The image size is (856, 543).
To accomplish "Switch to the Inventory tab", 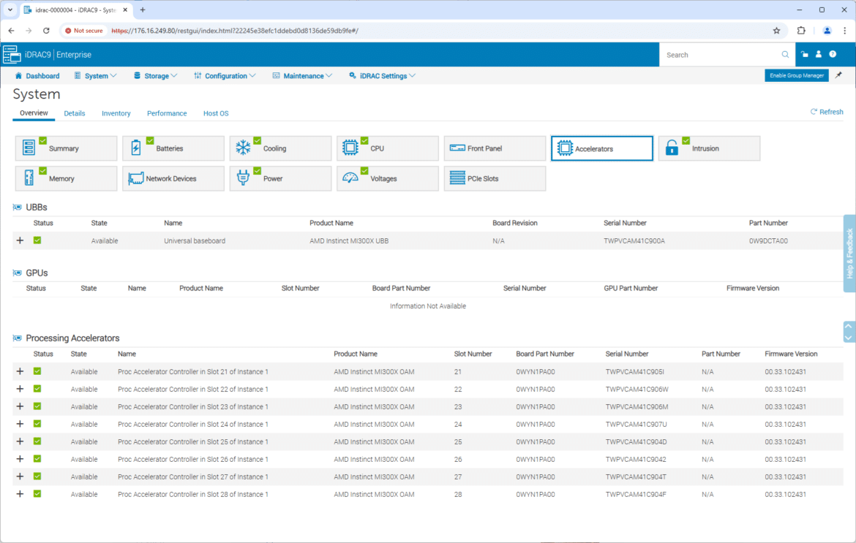I will click(116, 113).
